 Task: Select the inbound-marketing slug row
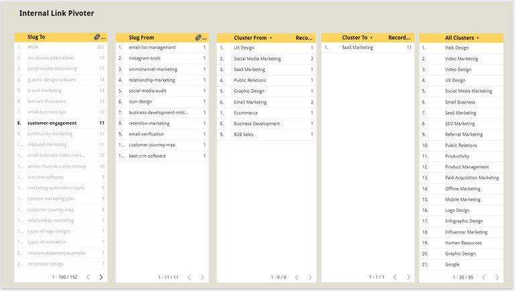tap(61, 145)
